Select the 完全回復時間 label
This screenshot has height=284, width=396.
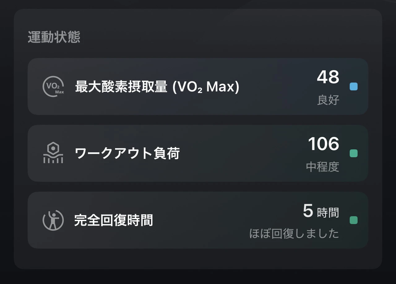click(114, 220)
